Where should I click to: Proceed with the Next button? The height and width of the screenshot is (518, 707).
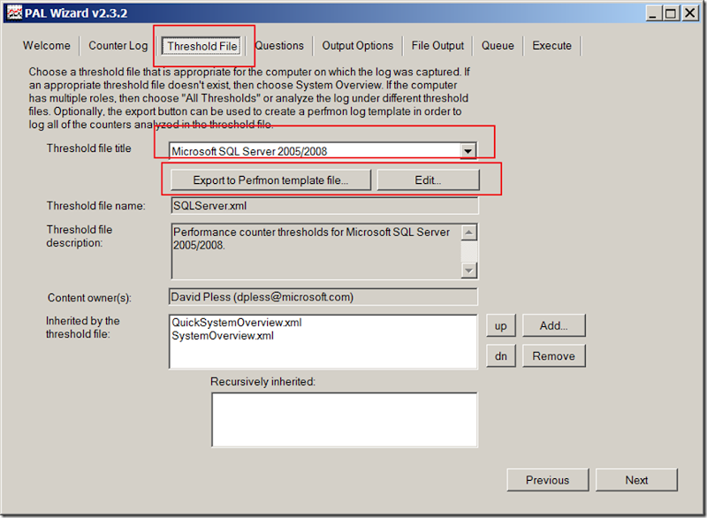point(636,480)
